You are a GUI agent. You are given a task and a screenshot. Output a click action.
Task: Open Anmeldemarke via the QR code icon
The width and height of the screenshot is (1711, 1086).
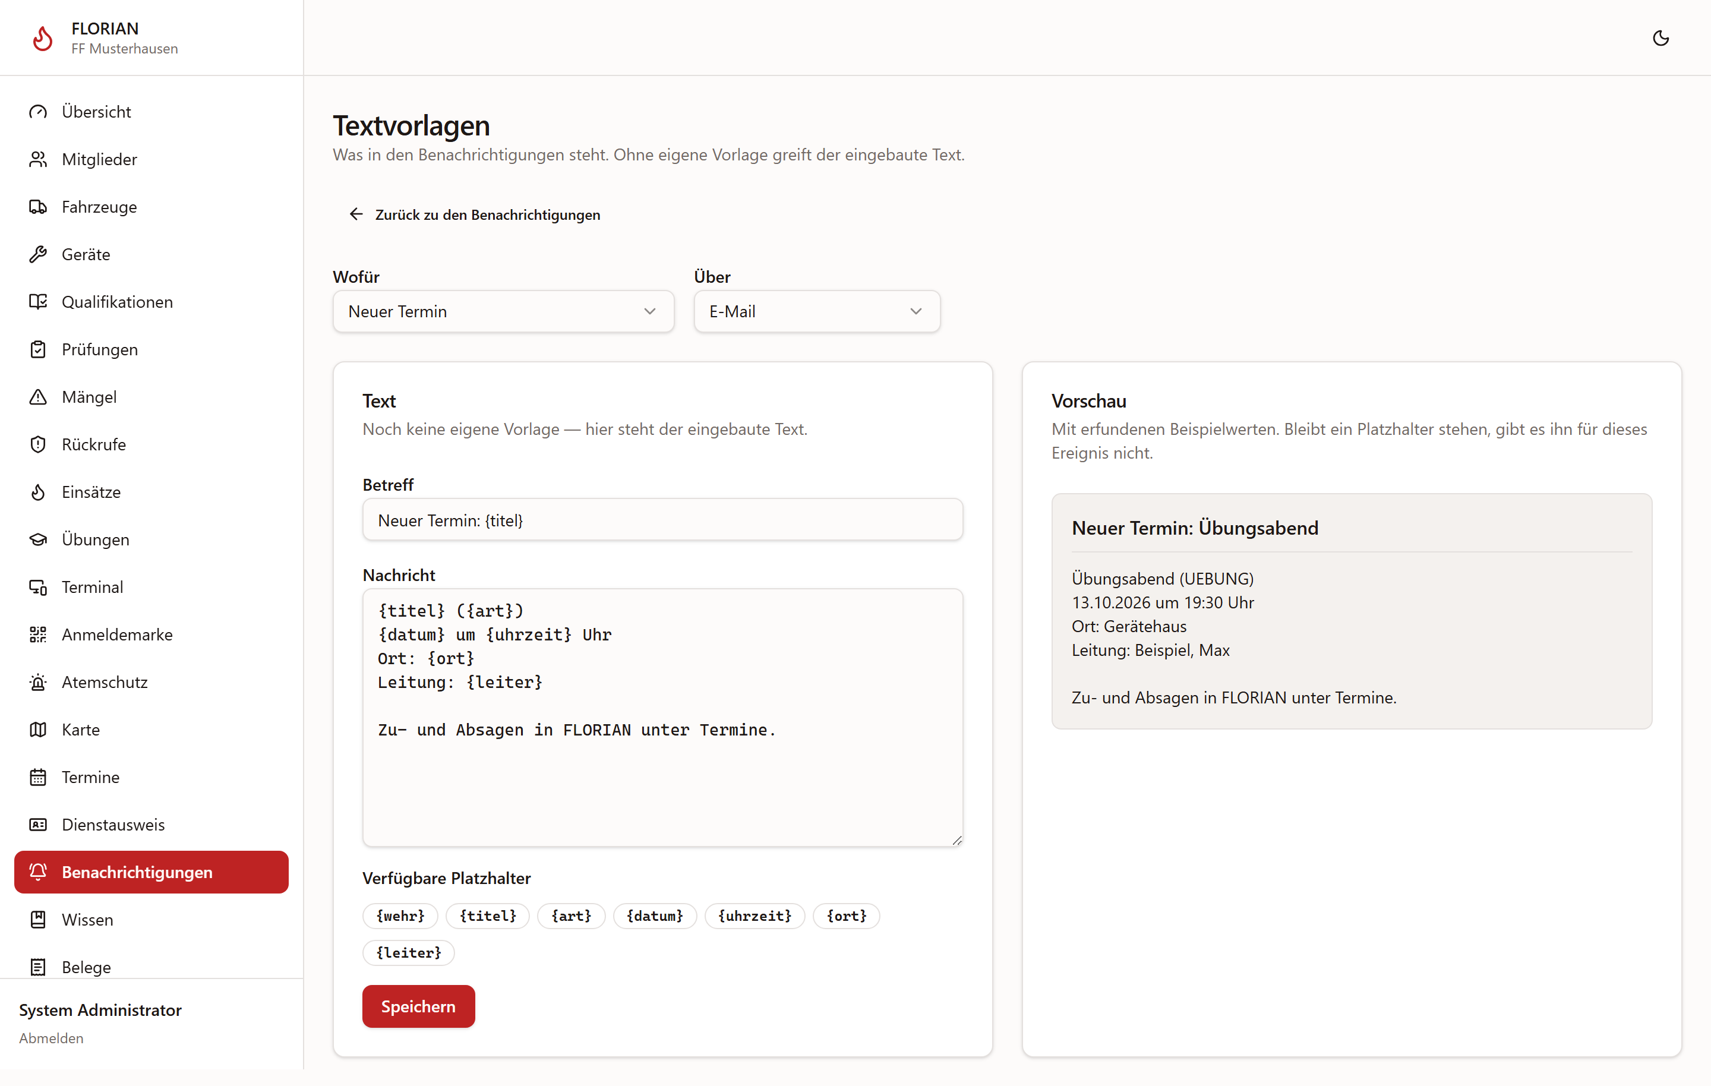(39, 634)
